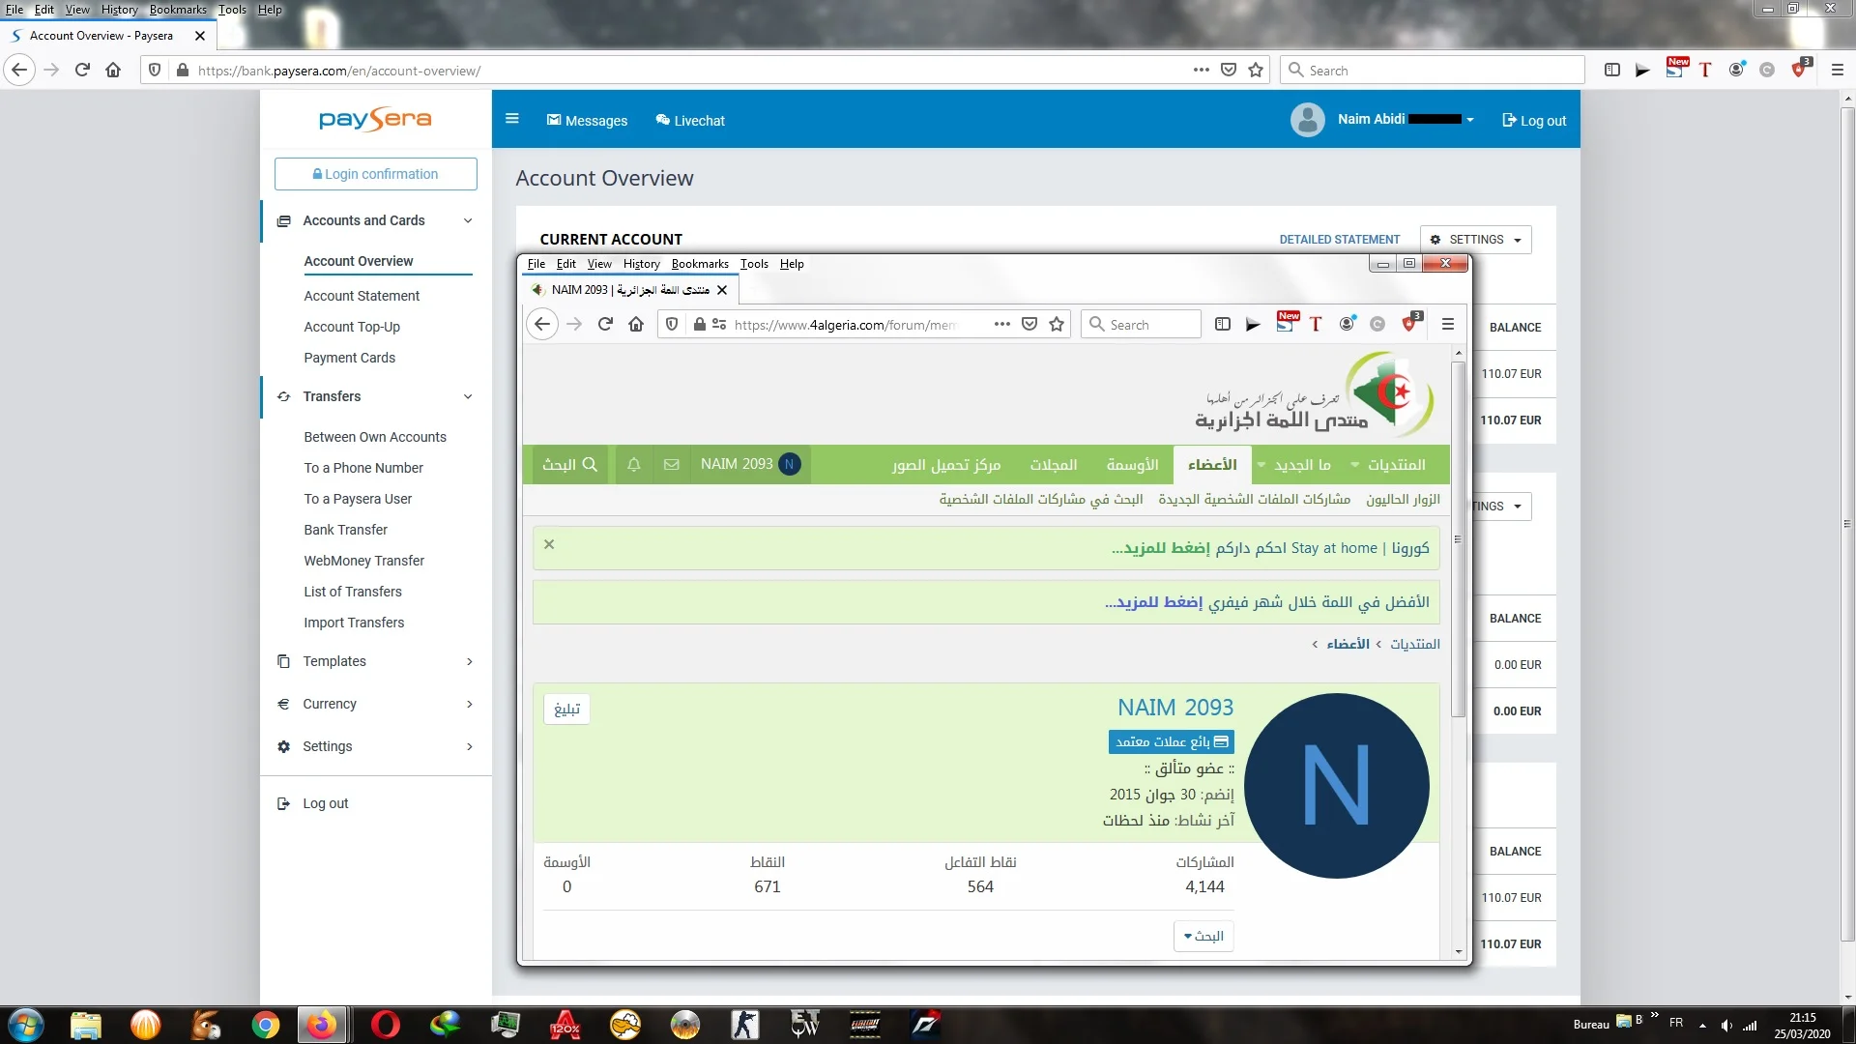The width and height of the screenshot is (1856, 1044).
Task: Open Livechat from the top bar
Action: click(x=690, y=121)
